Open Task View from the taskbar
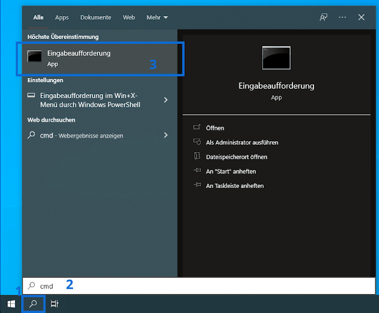This screenshot has width=379, height=313. [x=55, y=304]
